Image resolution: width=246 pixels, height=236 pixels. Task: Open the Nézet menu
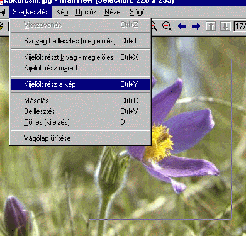[113, 12]
